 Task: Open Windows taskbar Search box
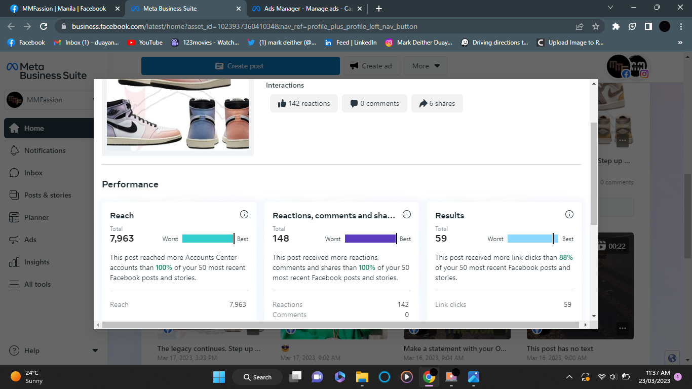pyautogui.click(x=258, y=377)
